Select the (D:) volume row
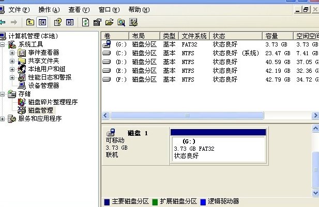Viewport: 319px width, 207px height. pyautogui.click(x=210, y=62)
